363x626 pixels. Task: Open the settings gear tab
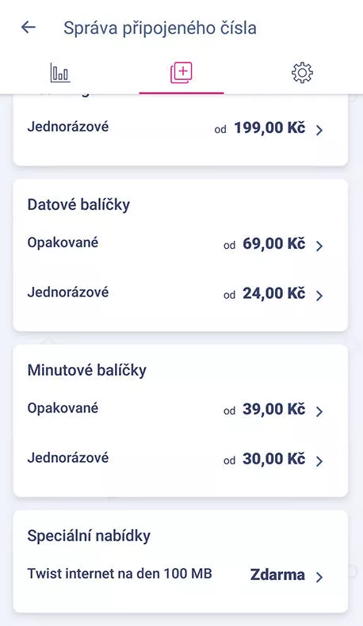[x=302, y=73]
